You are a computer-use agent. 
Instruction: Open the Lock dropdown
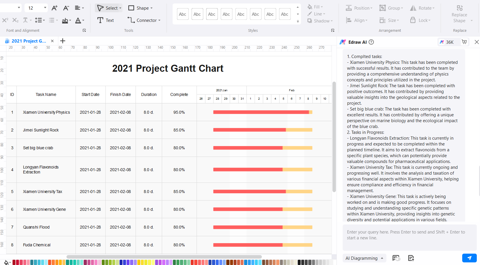[420, 20]
